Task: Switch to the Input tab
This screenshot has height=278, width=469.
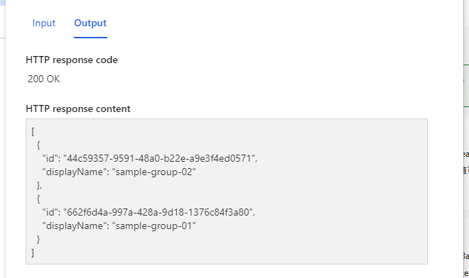Action: (x=44, y=23)
